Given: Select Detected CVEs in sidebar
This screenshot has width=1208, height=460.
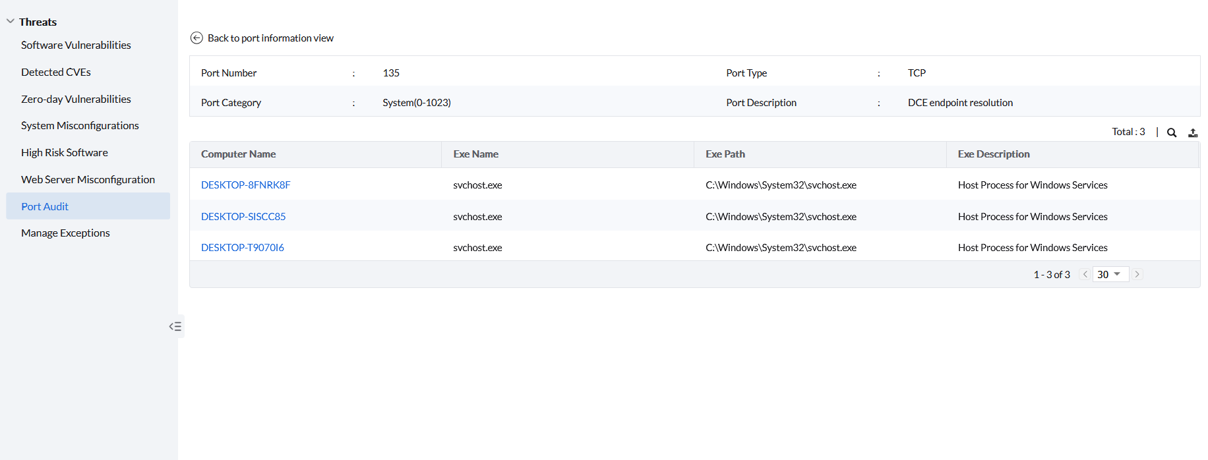Looking at the screenshot, I should (x=56, y=72).
